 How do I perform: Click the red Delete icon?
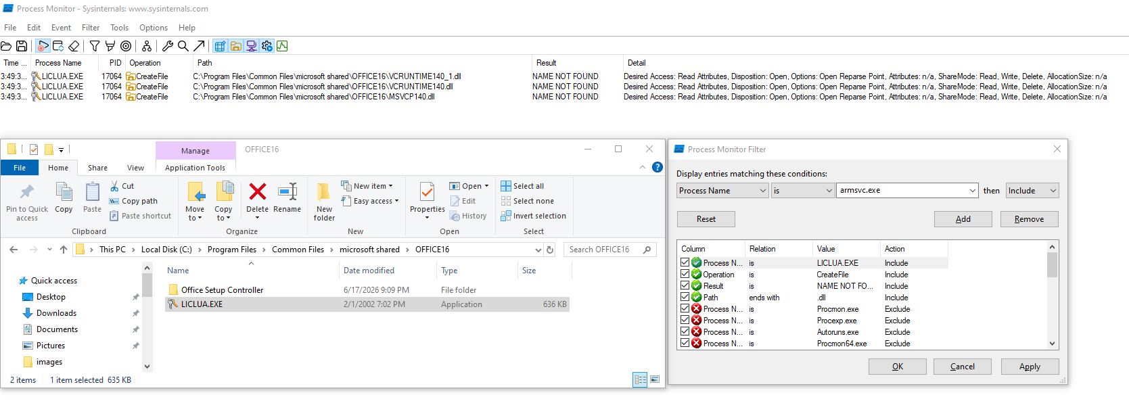point(257,191)
